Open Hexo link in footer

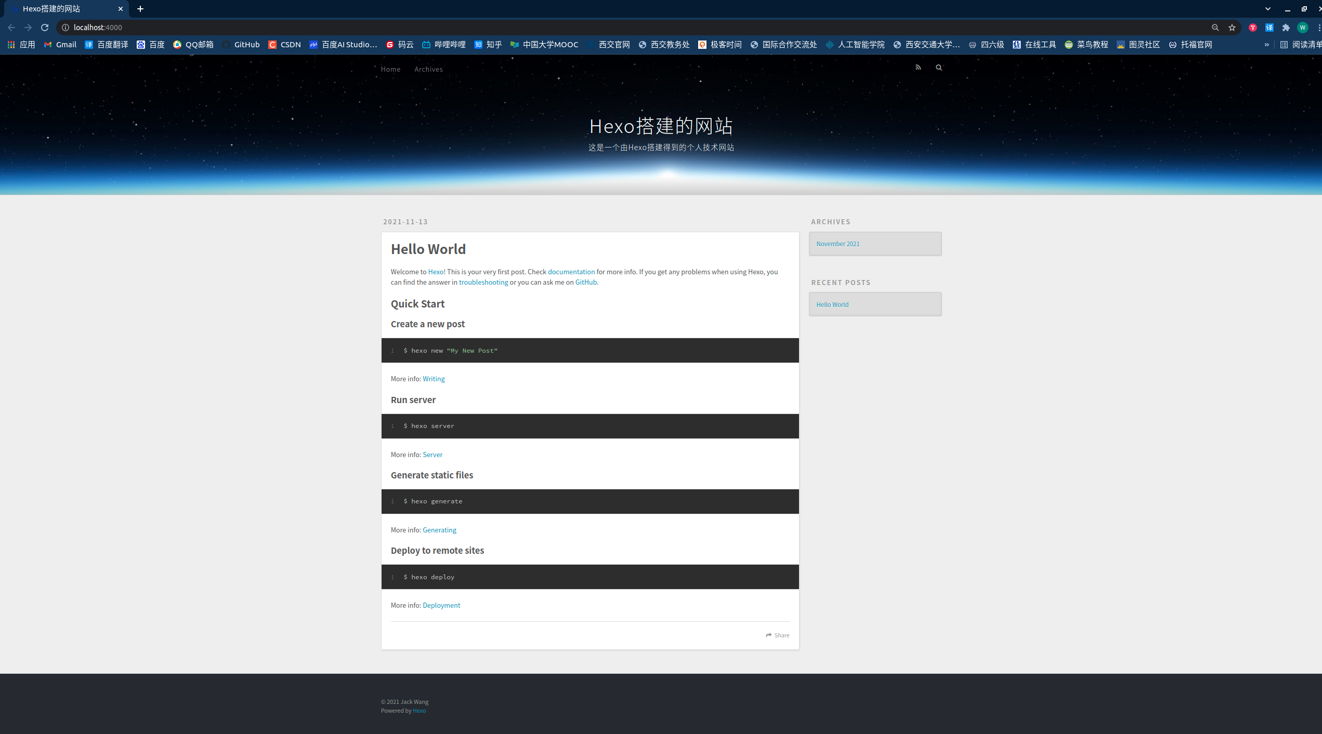pyautogui.click(x=419, y=711)
